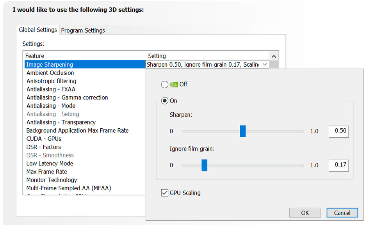Click the NVIDIA logo icon beside Off

pyautogui.click(x=174, y=84)
